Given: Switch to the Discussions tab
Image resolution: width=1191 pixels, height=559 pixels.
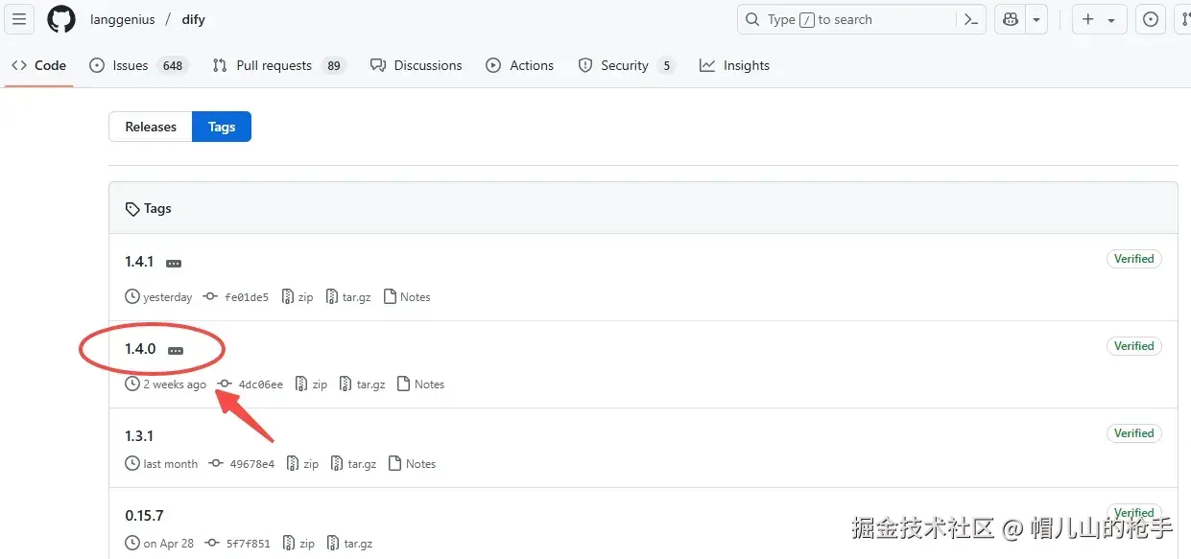Looking at the screenshot, I should tap(416, 65).
